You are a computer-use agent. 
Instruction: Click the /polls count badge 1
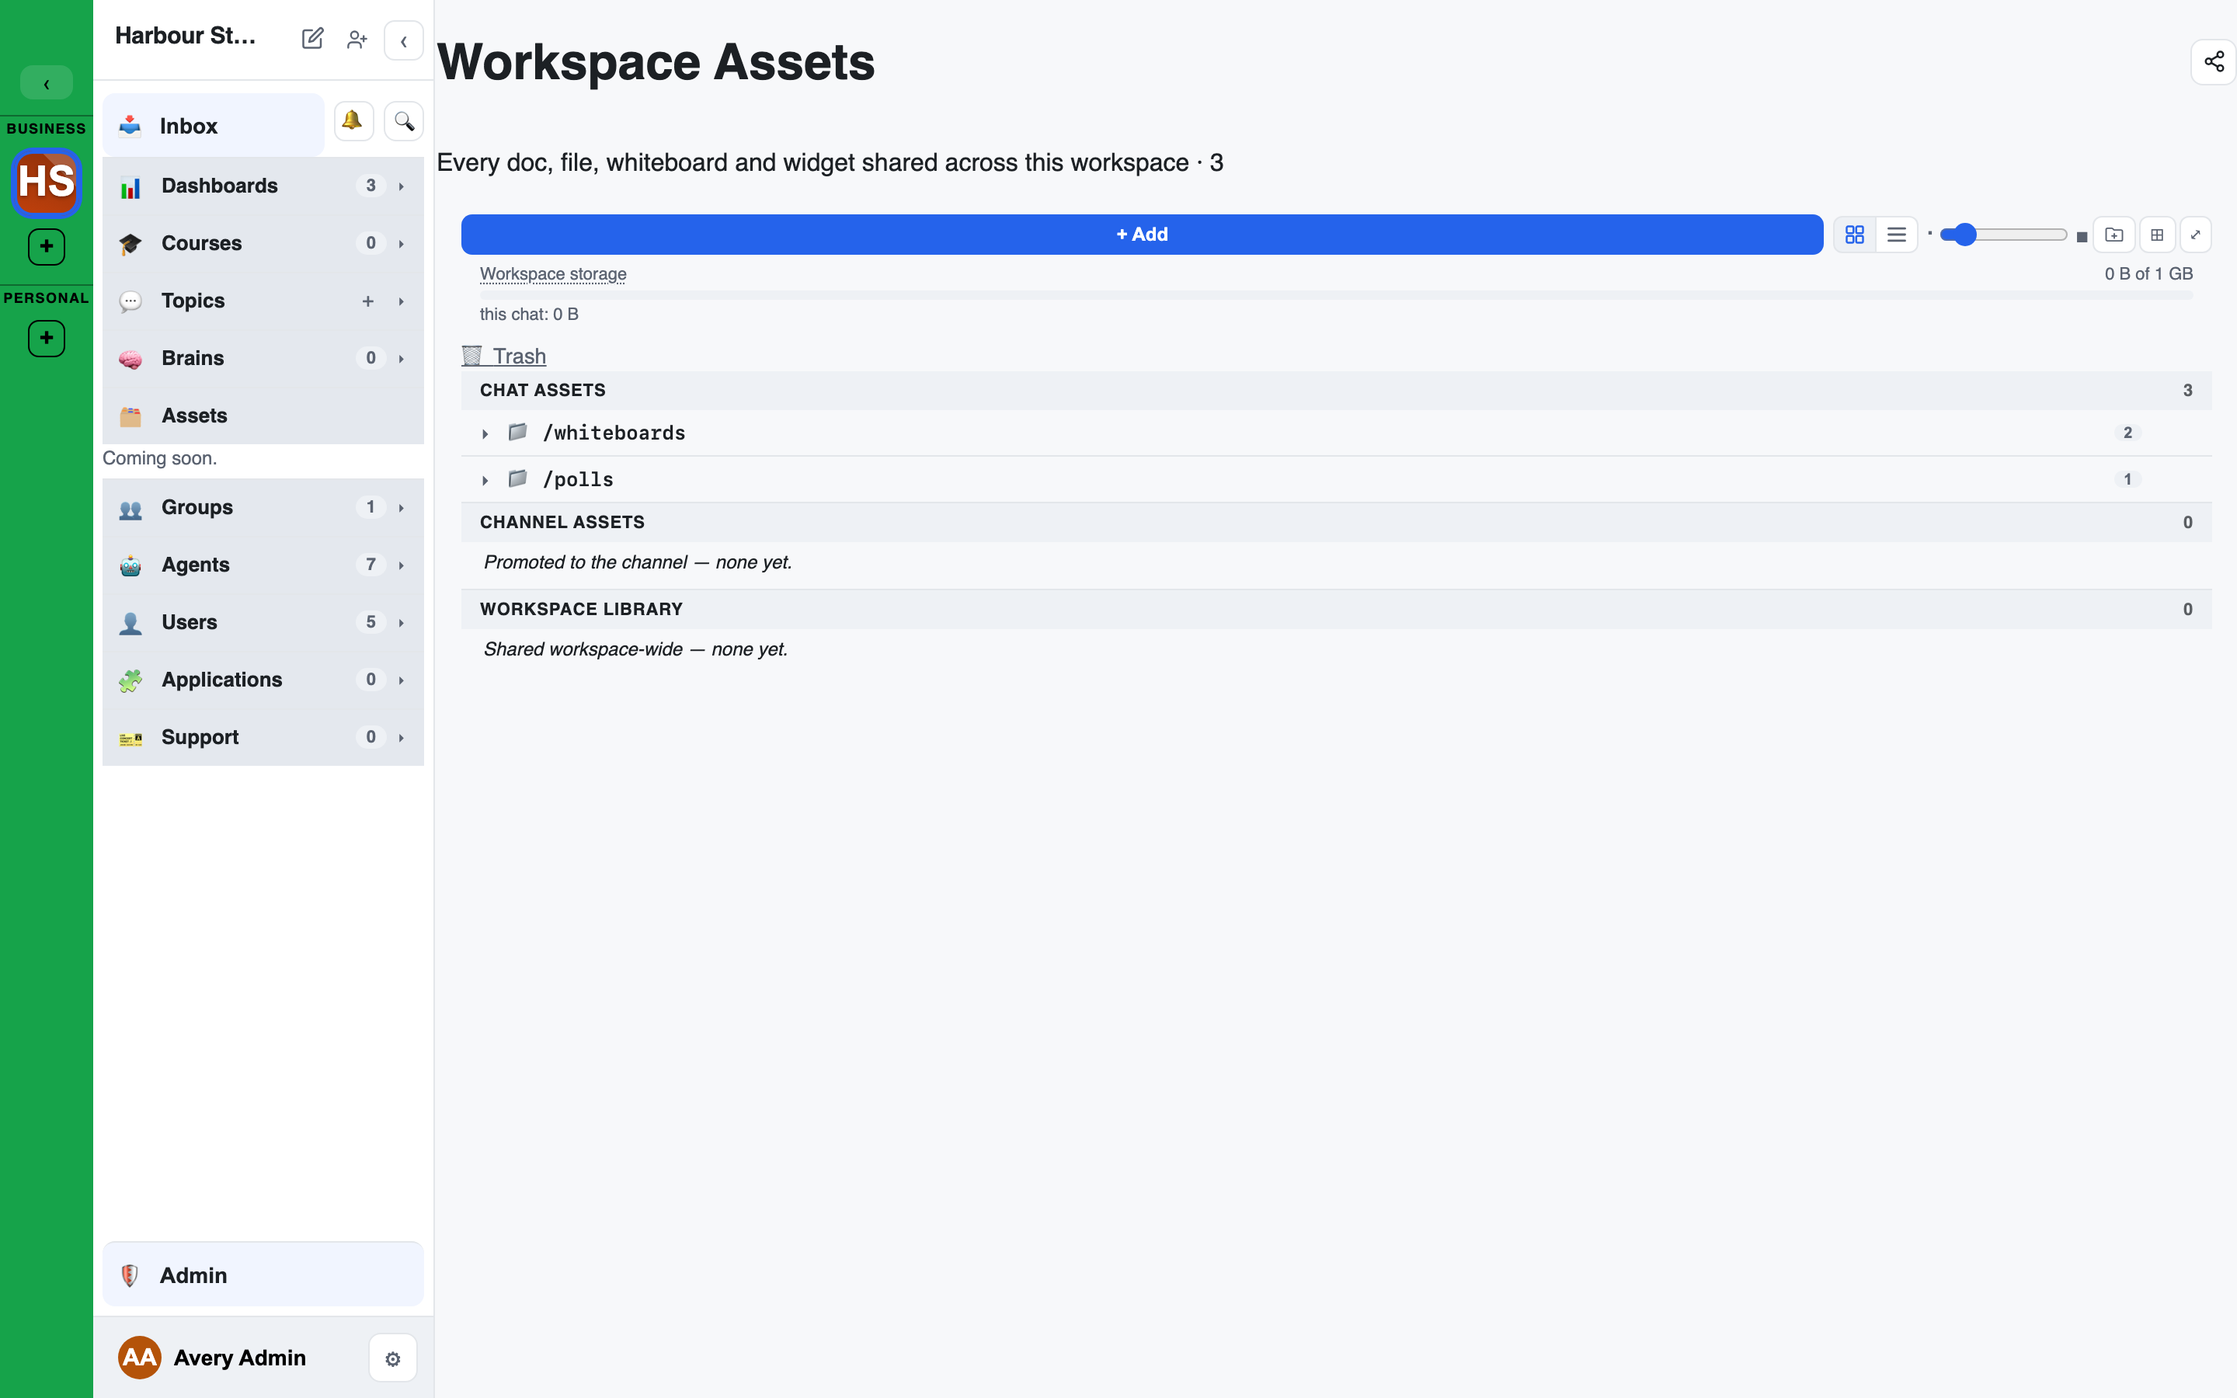2127,479
